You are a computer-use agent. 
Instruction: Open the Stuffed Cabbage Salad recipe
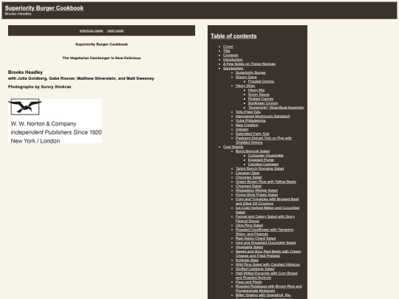[255, 269]
